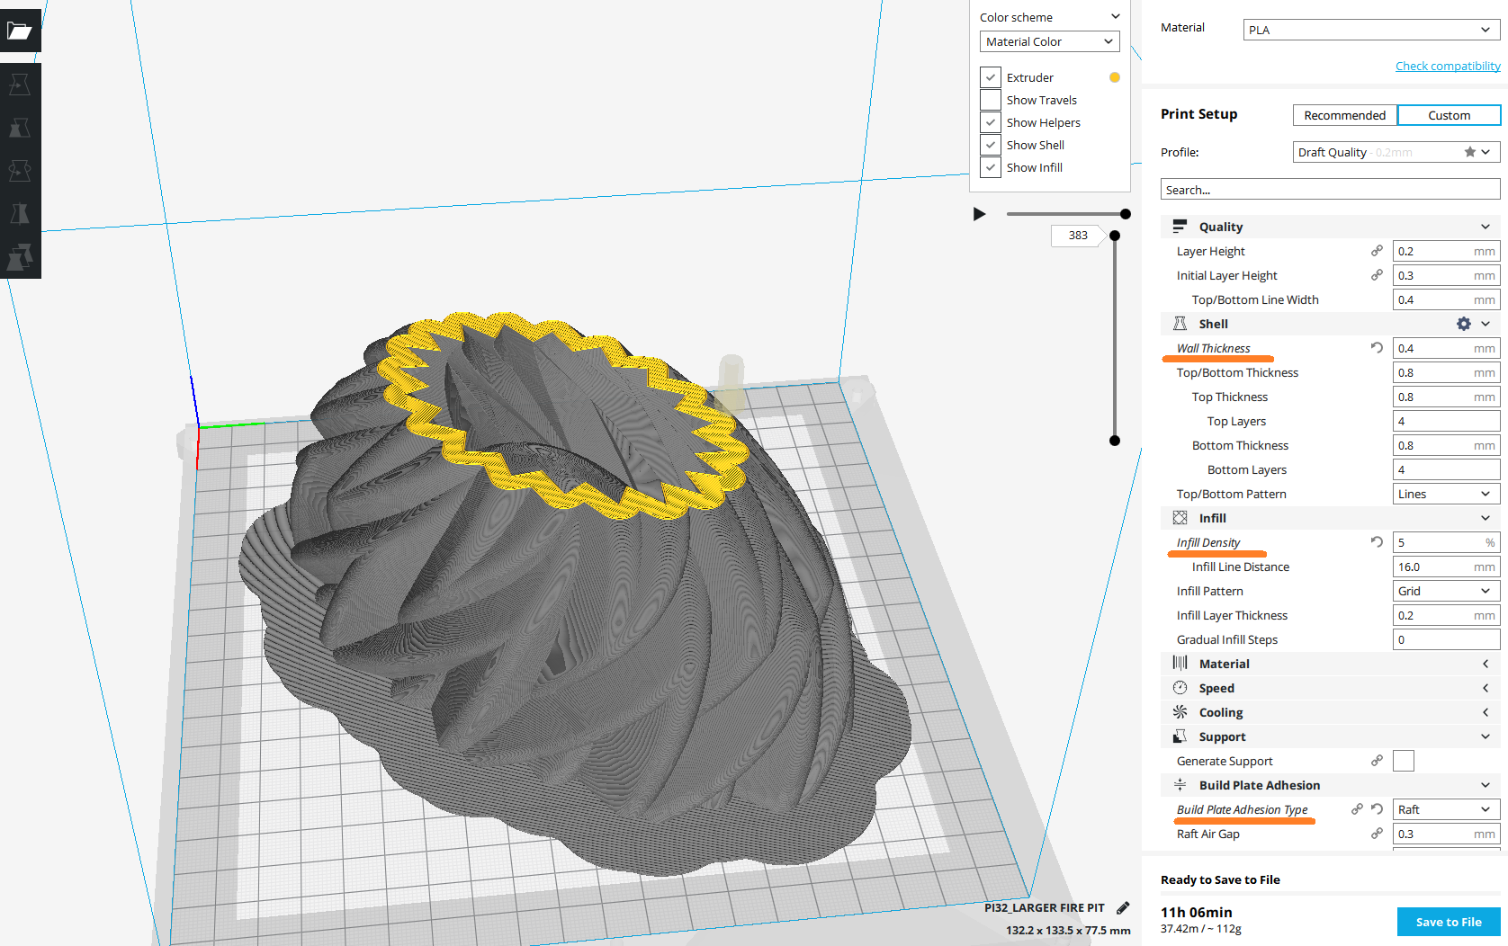Screen dimensions: 1508x946
Task: Click the Initial Layer Height 0.3 field
Action: (x=1447, y=275)
